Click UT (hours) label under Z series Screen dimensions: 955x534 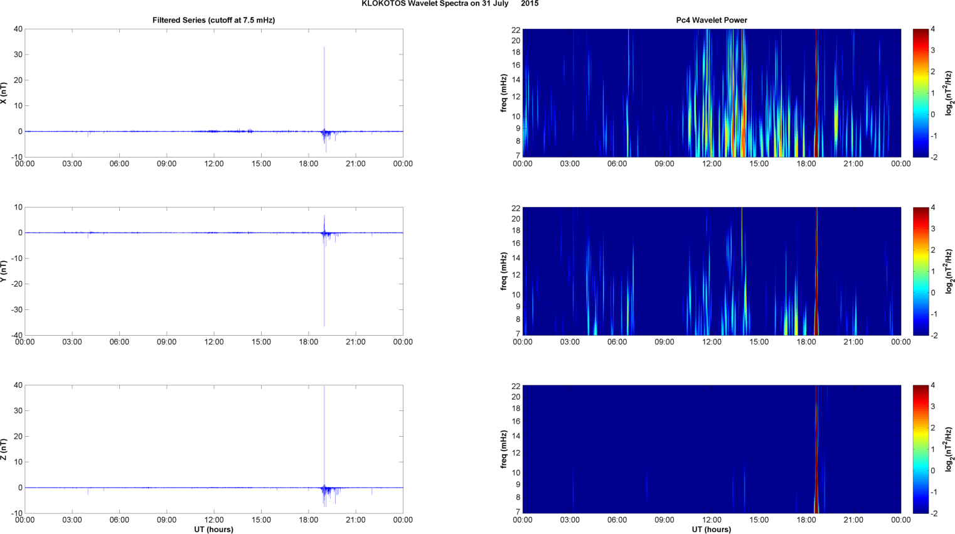click(x=213, y=529)
